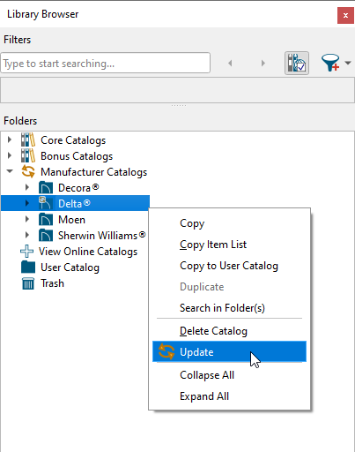Viewport: 355px width, 452px height.
Task: Click Update in the context menu
Action: (x=229, y=351)
